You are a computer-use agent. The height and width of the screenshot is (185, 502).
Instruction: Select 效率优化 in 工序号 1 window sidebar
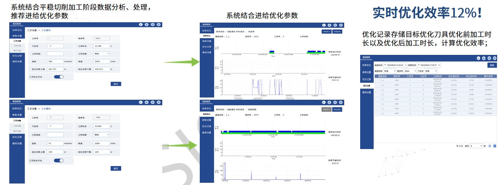pos(17,30)
